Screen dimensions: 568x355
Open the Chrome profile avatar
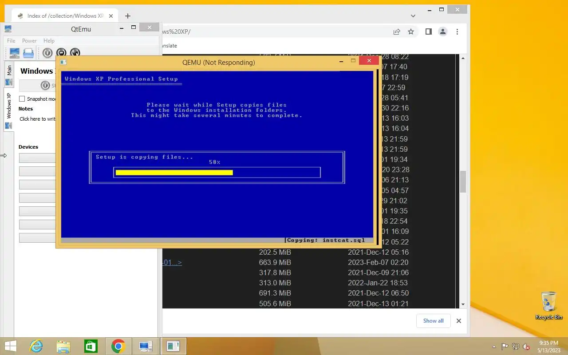pos(443,32)
